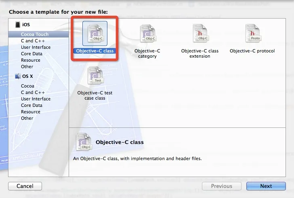Click Objective-C class icon in description pane

[84, 142]
